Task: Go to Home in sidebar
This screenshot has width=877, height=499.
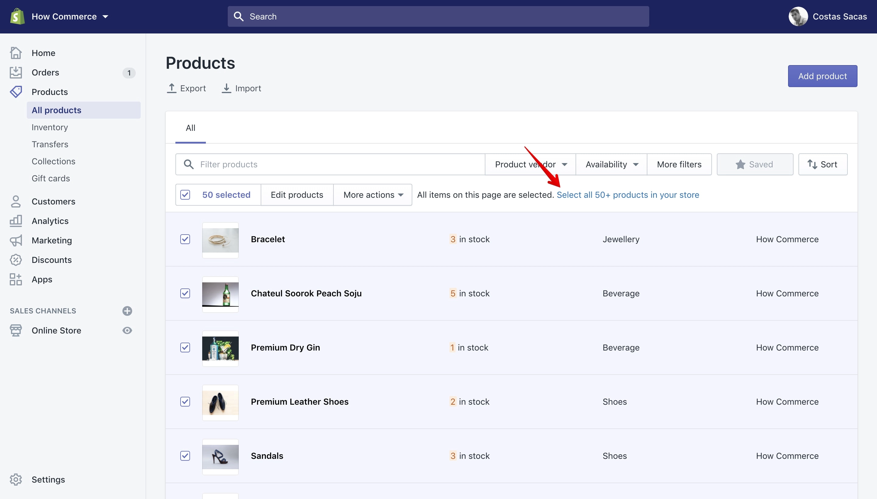Action: click(43, 53)
